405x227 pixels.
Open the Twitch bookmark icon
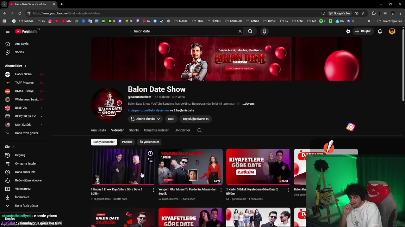(x=138, y=21)
